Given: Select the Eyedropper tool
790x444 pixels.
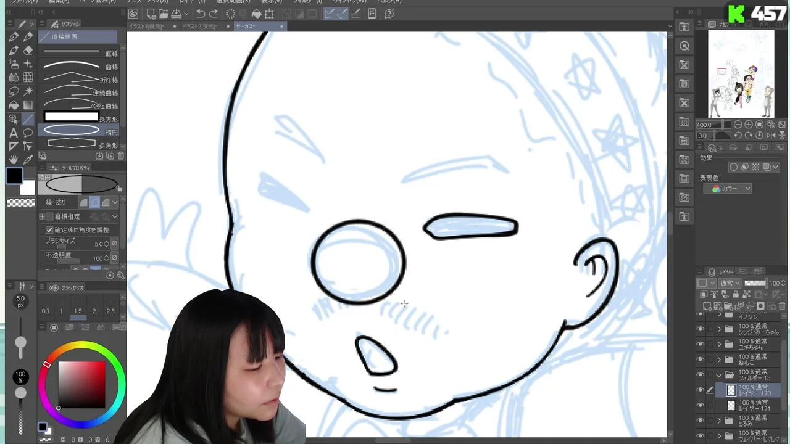Looking at the screenshot, I should [28, 160].
